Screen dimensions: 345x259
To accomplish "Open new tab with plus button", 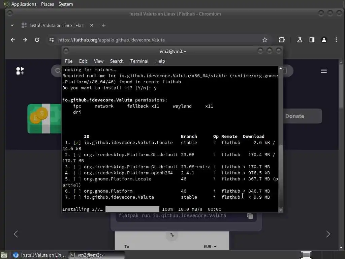I will (104, 25).
